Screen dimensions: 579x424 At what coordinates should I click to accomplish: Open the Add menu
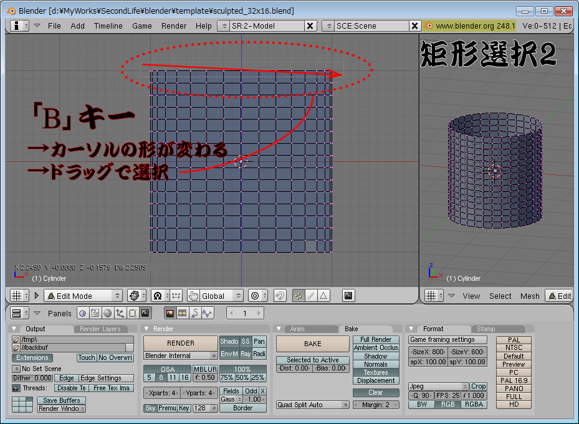pos(77,26)
